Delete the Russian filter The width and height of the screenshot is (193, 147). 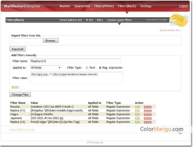pos(148,107)
